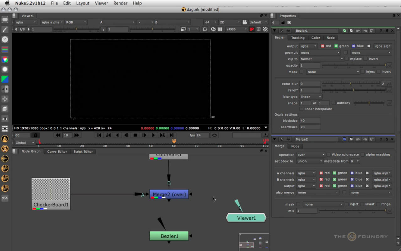The image size is (401, 251).
Task: Open the Image nodes toolbar menu
Action: coord(5,19)
